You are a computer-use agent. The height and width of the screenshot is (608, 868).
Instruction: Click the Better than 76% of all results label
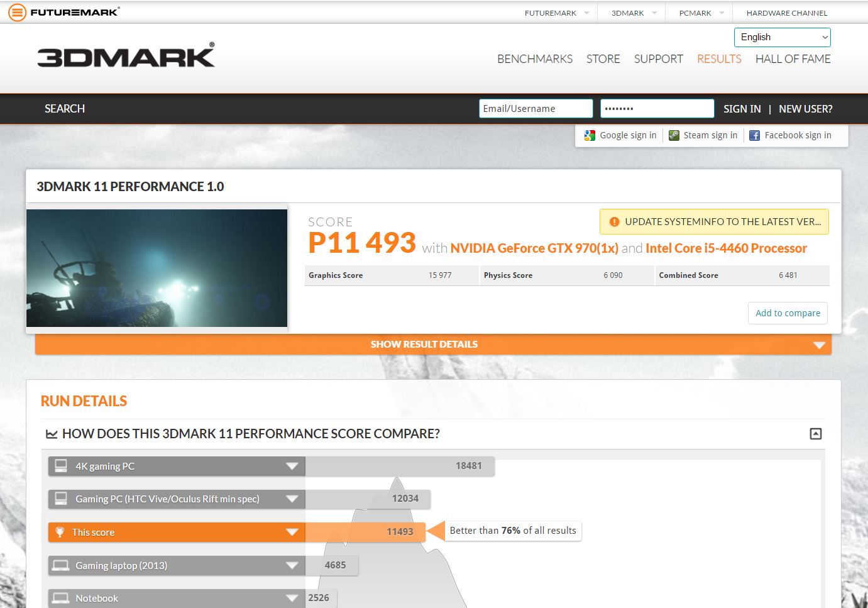513,531
